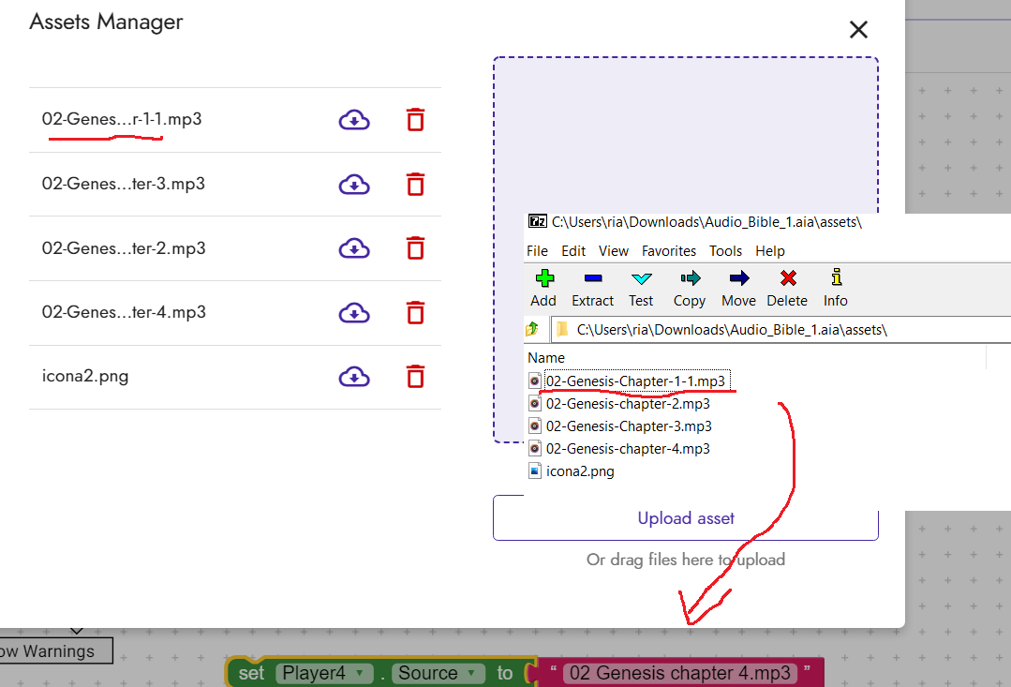This screenshot has height=687, width=1011.
Task: Download the 02-Genes...r-1-1.mp3 asset
Action: [x=353, y=120]
